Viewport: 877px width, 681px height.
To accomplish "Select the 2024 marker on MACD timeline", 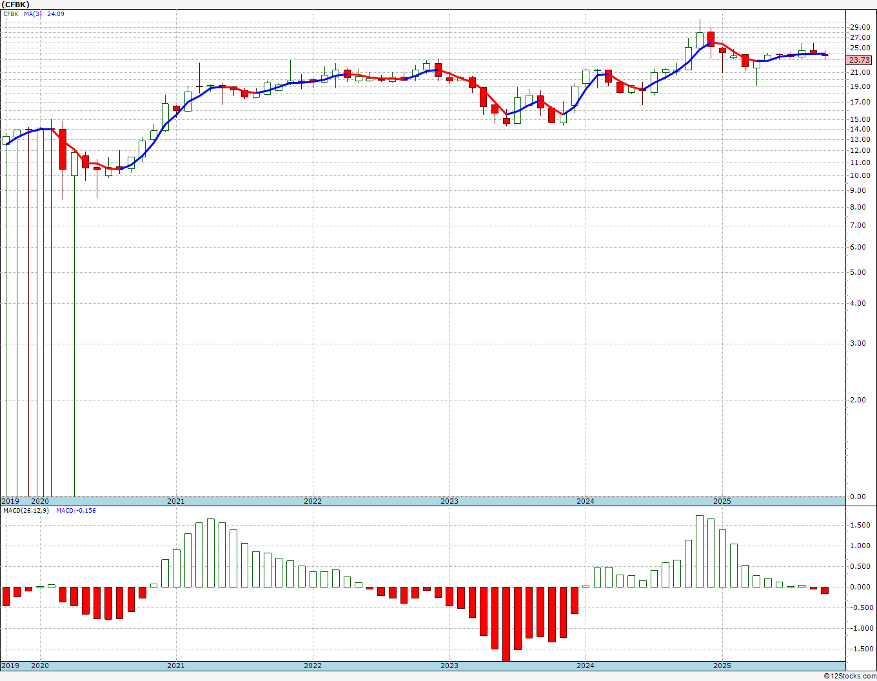I will (586, 666).
